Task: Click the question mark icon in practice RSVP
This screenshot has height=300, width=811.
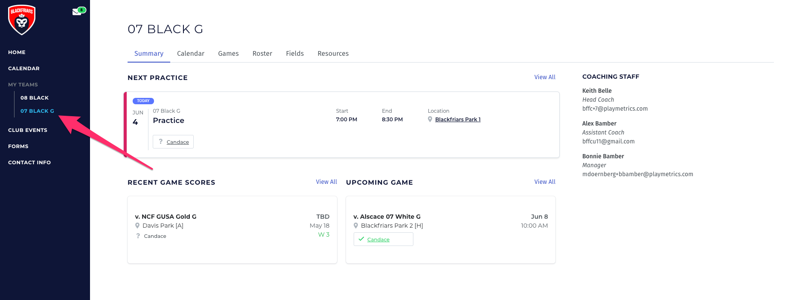Action: (x=160, y=142)
